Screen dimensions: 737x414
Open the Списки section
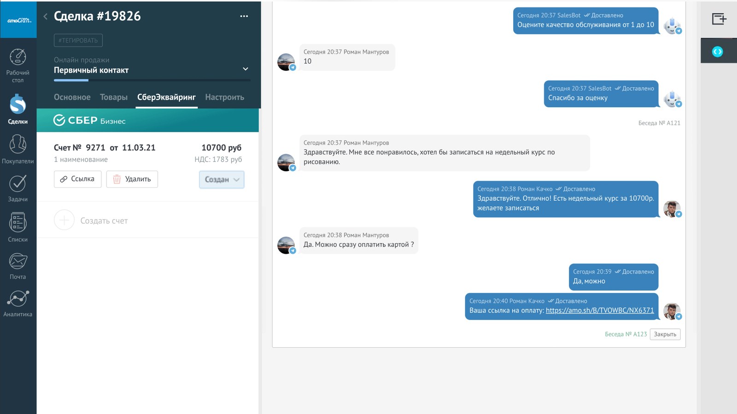[18, 227]
